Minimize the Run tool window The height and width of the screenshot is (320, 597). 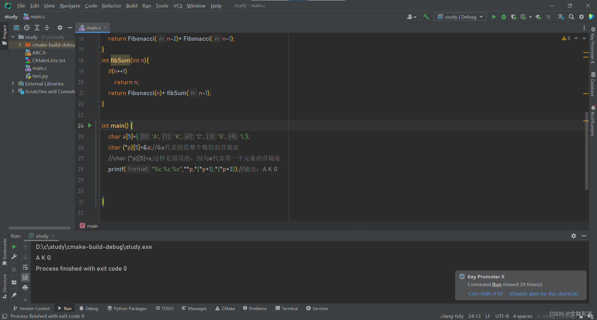(x=584, y=236)
